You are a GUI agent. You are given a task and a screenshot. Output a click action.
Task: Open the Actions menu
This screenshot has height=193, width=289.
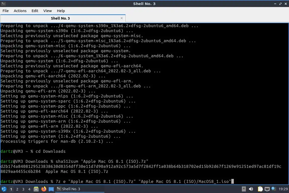click(x=20, y=11)
